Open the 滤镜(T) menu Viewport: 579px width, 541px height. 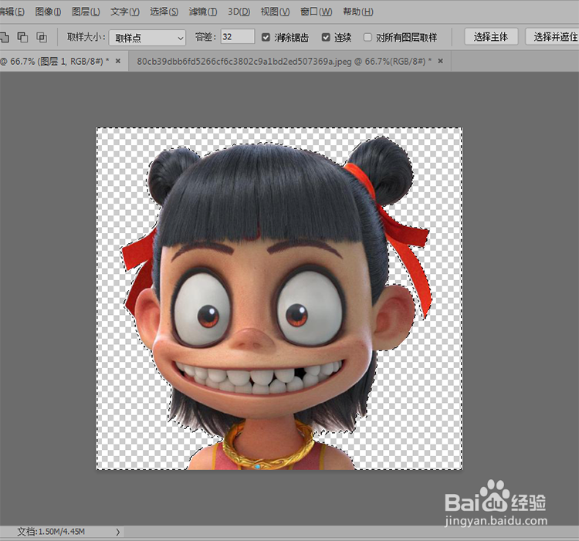tap(203, 12)
